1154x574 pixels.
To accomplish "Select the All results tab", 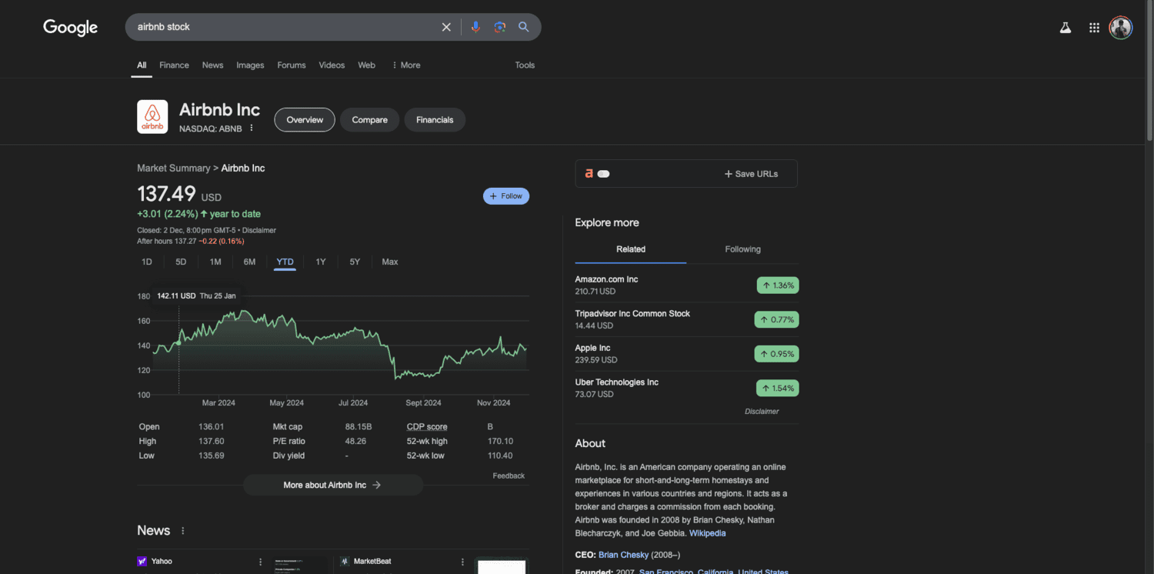I will click(x=142, y=65).
